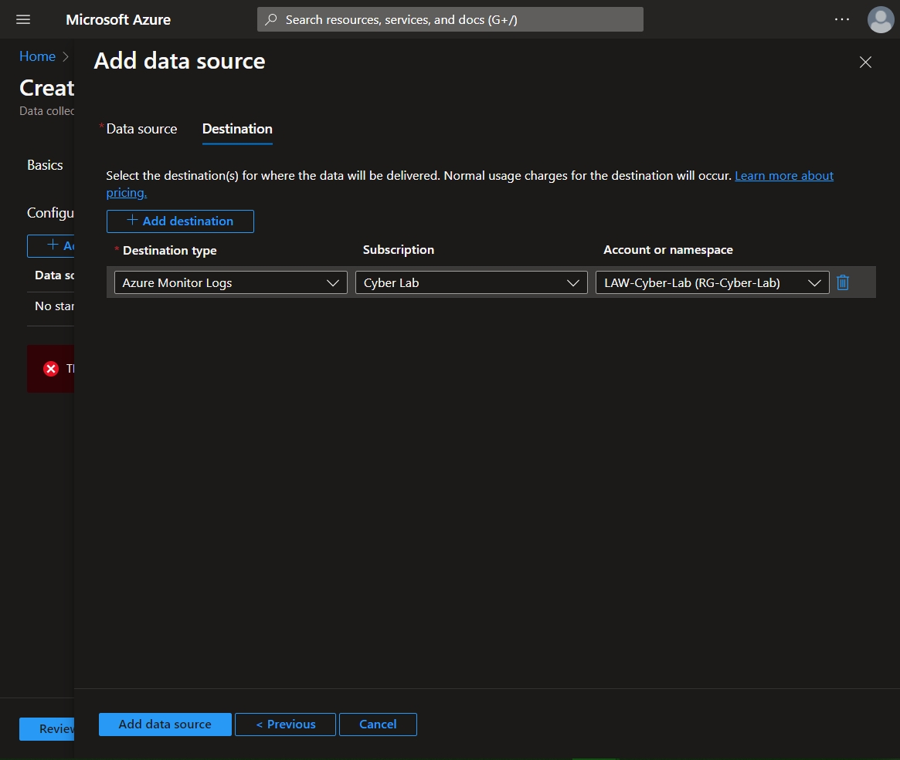Go back with the Previous button
The height and width of the screenshot is (760, 900).
pos(285,724)
